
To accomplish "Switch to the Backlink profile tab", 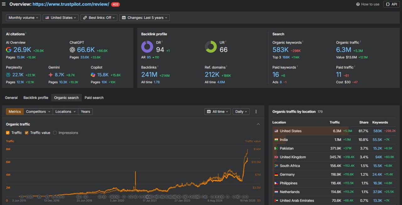I will [x=36, y=98].
